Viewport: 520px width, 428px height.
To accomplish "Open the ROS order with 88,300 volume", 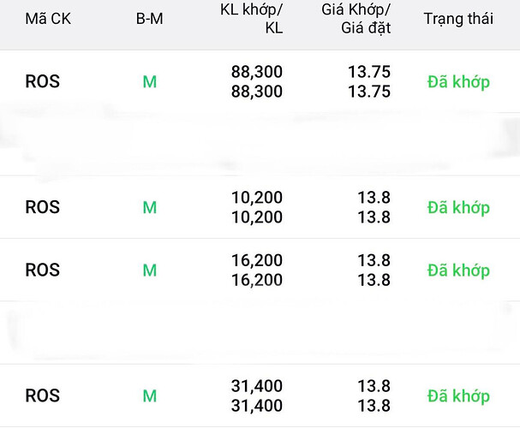I will click(x=260, y=81).
